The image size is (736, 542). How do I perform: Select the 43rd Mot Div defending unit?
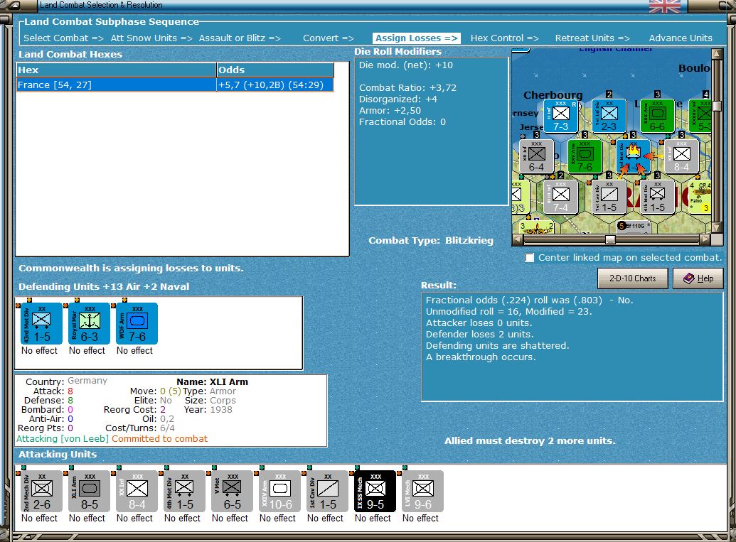pos(41,324)
